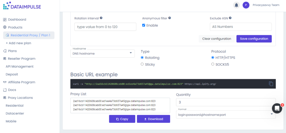The image size is (286, 133).
Task: Toggle the Anonymous filter Enable checkbox
Action: (144, 25)
